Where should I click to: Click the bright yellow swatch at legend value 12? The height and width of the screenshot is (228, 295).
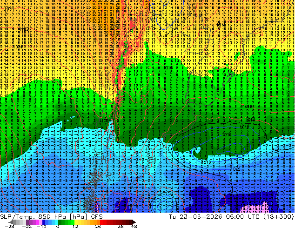tap(76, 222)
